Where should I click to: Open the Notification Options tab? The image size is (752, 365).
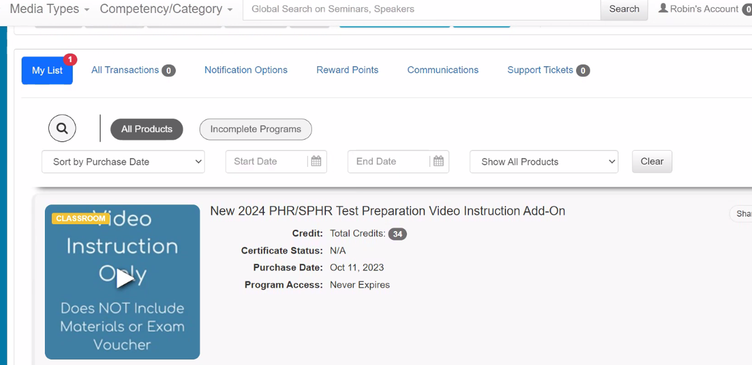coord(246,70)
